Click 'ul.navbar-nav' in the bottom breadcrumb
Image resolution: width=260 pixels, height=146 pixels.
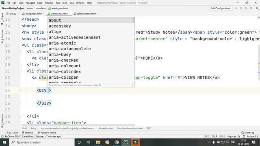[106, 128]
